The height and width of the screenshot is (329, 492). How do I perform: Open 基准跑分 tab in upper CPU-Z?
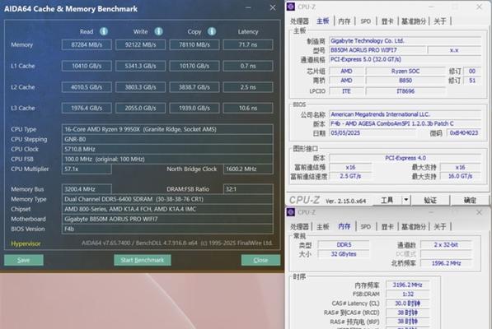coord(414,21)
